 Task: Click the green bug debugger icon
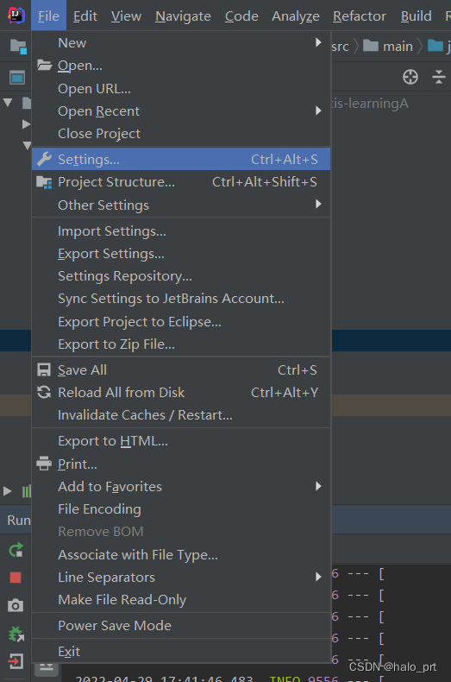(x=16, y=634)
